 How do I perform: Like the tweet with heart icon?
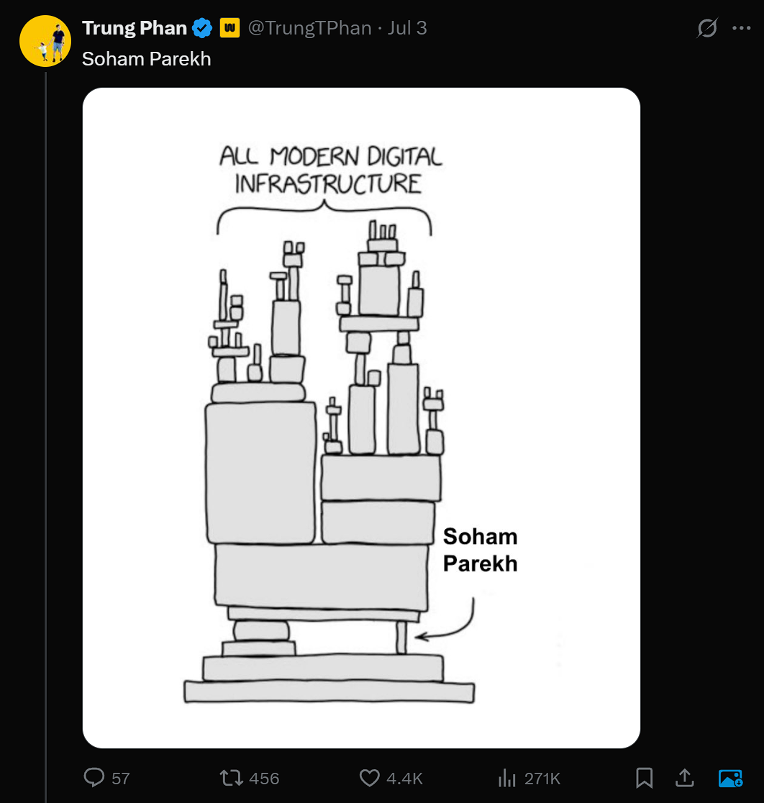369,778
